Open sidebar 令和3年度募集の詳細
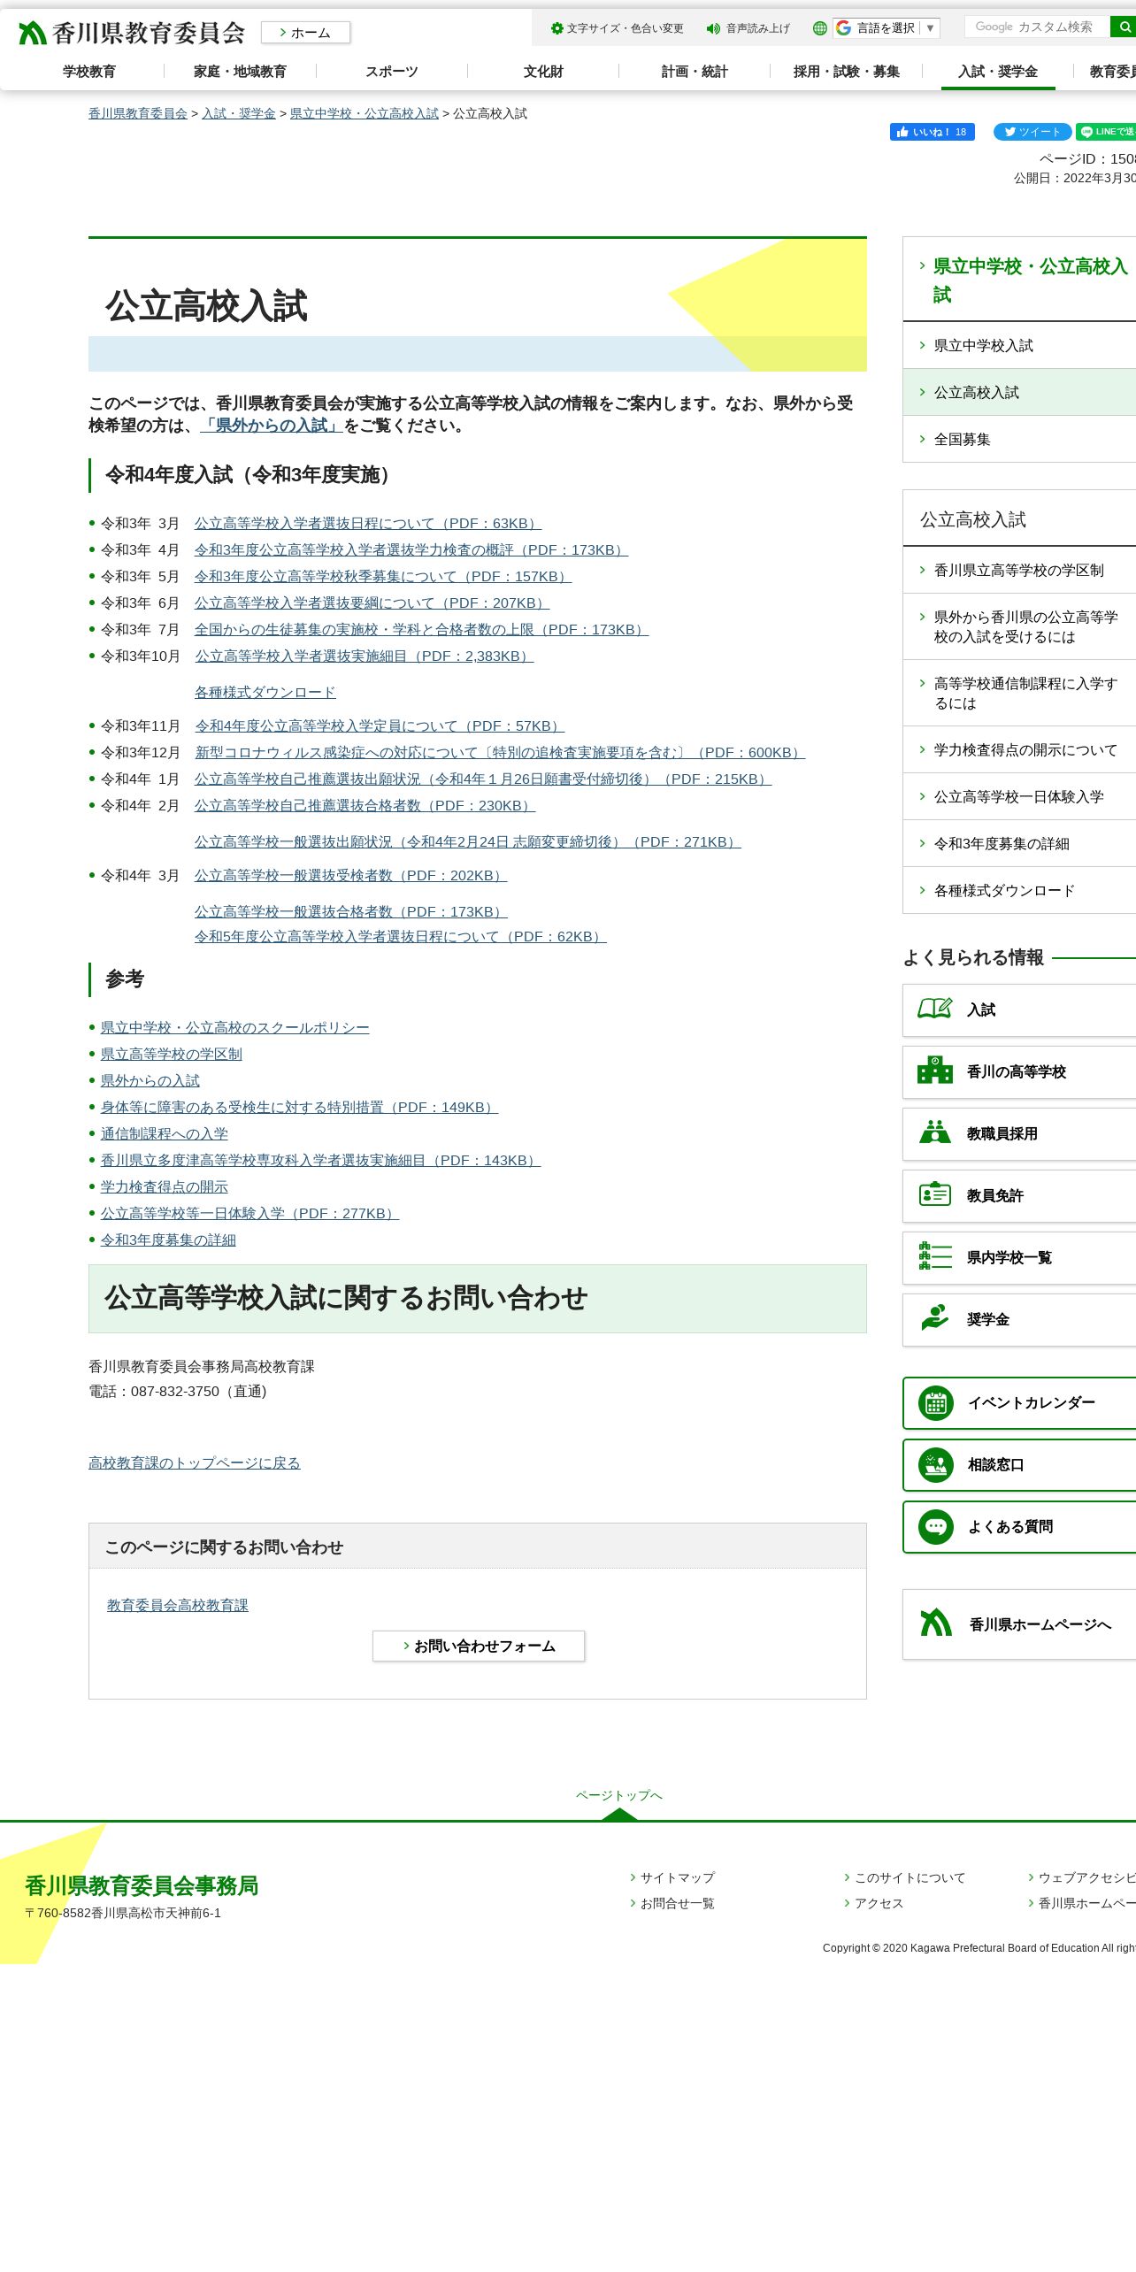 click(1019, 843)
